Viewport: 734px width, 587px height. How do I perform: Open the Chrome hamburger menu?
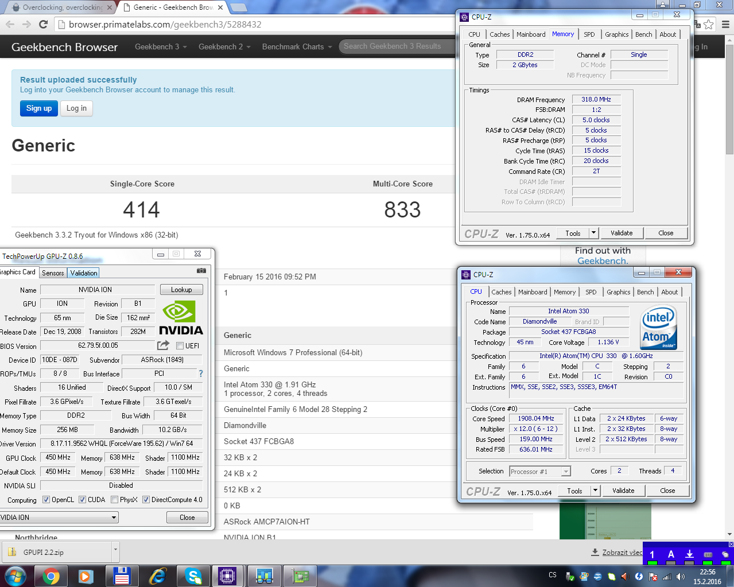pyautogui.click(x=725, y=24)
